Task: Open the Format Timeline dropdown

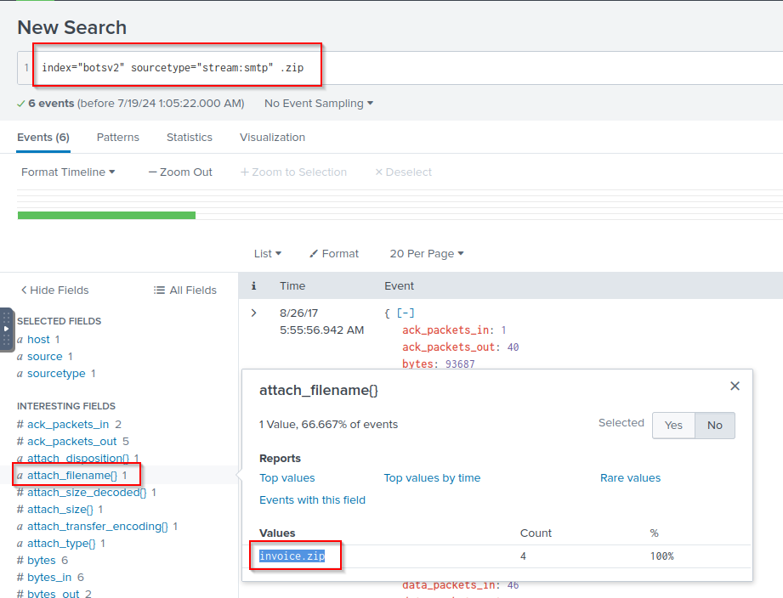Action: coord(68,172)
